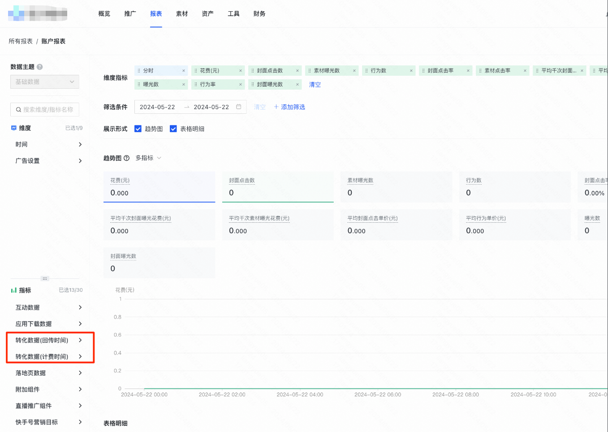
Task: Open the calendar icon in date range
Action: 239,107
